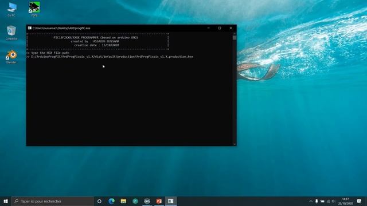Open the clock and date flyout
The image size is (367, 206).
[x=345, y=201]
